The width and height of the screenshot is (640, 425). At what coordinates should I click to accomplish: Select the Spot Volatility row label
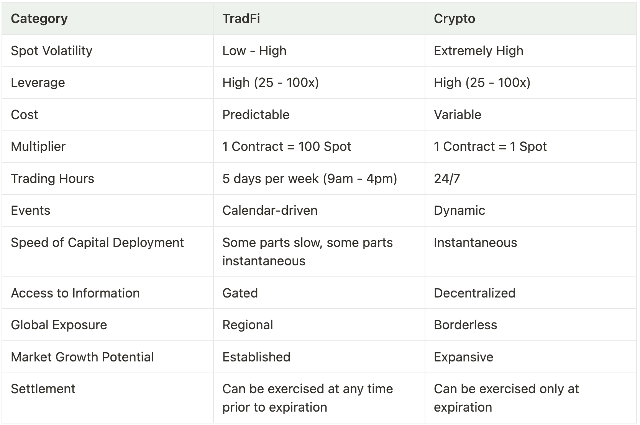click(51, 51)
